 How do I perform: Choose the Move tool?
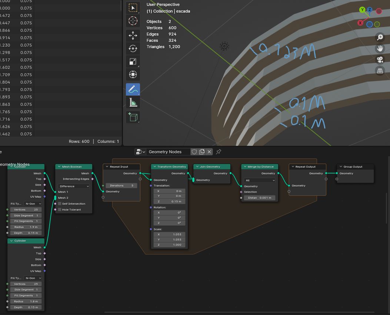point(133,36)
